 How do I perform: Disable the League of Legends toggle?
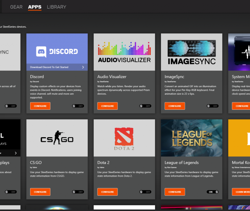[x=212, y=192]
